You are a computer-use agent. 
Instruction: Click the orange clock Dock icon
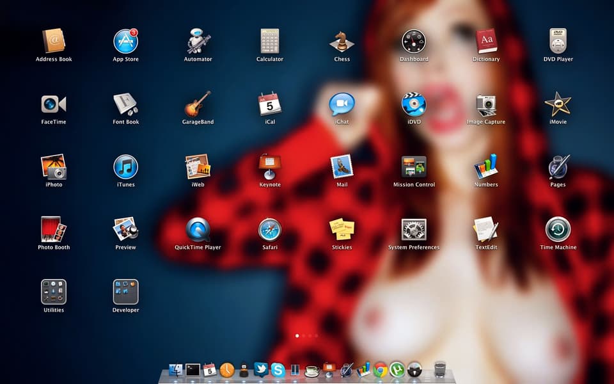227,371
